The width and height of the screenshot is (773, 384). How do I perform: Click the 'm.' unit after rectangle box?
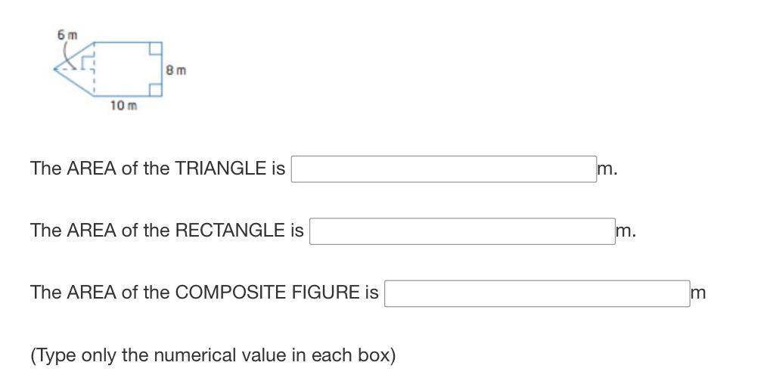click(x=626, y=231)
